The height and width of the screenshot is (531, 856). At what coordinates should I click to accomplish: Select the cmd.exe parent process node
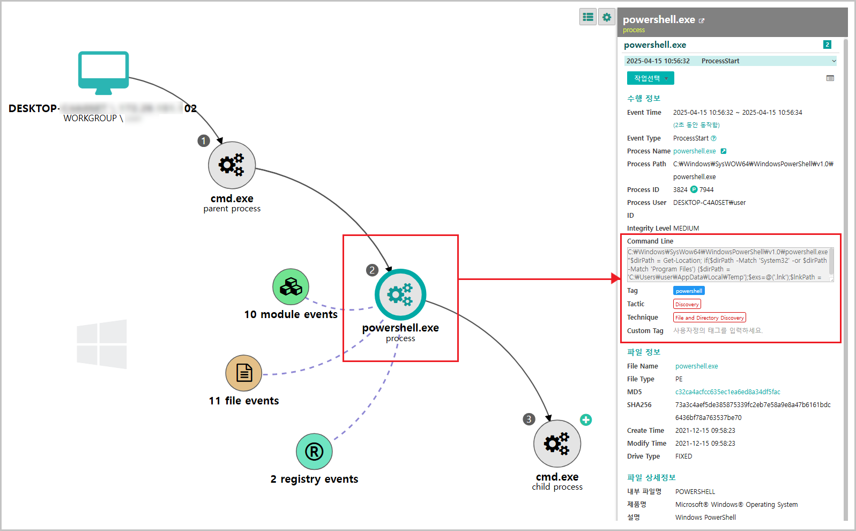pos(232,165)
